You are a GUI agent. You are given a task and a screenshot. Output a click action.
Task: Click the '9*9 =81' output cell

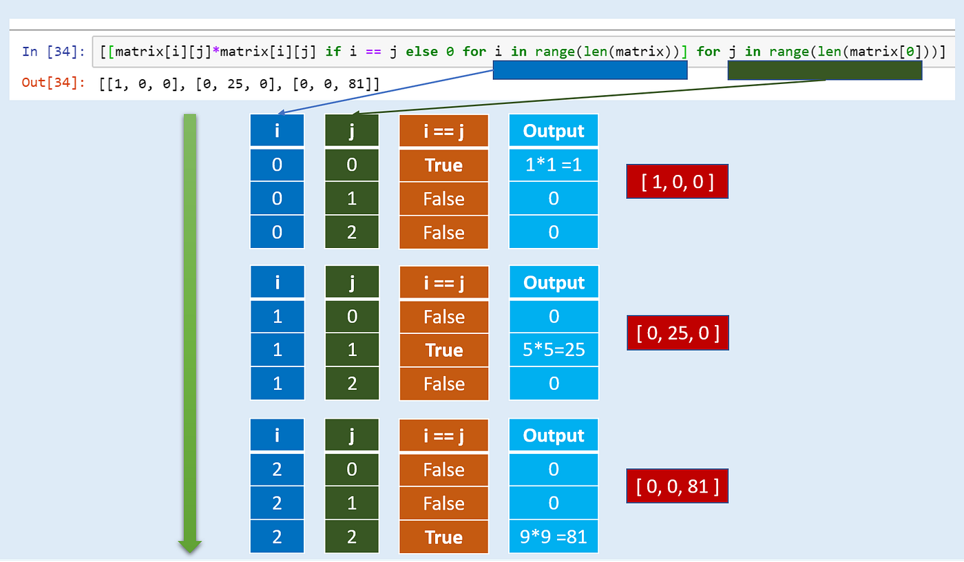tap(553, 537)
